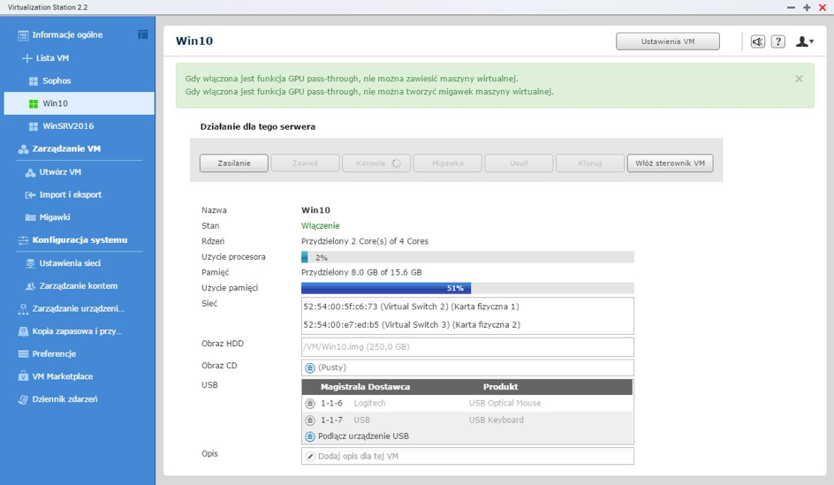Open Ustawienia VM settings

point(667,42)
